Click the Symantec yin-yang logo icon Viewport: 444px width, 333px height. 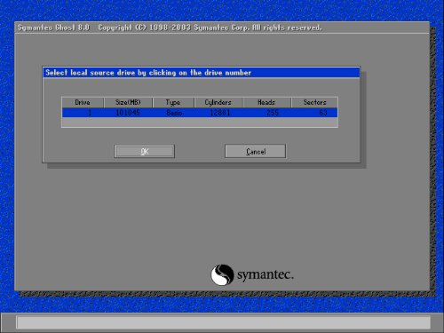point(222,274)
